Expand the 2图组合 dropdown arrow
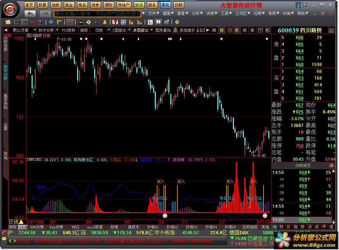Screen dimensions: 339x250 129,30
